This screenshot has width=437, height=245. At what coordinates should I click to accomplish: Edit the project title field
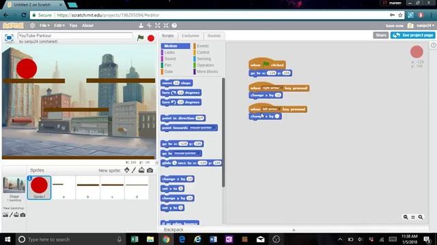(75, 35)
